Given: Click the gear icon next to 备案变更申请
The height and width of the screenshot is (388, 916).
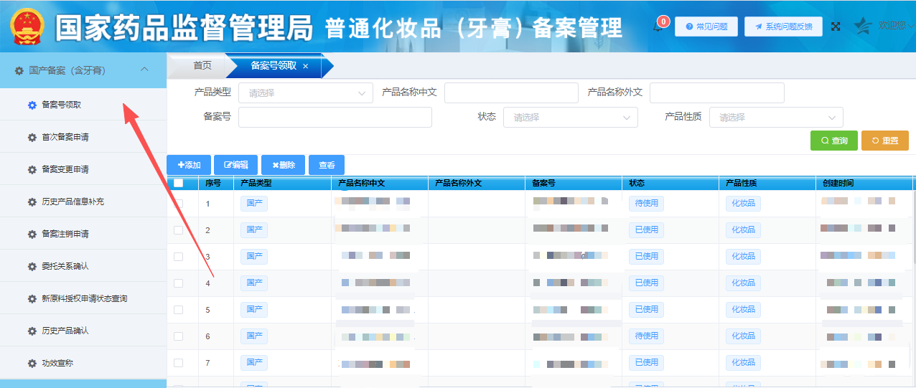Looking at the screenshot, I should (32, 169).
